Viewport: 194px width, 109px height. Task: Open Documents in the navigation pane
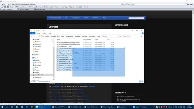pyautogui.click(x=38, y=63)
